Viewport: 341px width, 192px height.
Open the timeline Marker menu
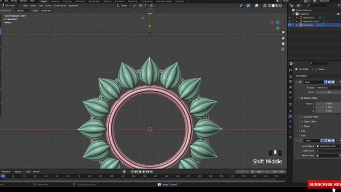coord(36,172)
